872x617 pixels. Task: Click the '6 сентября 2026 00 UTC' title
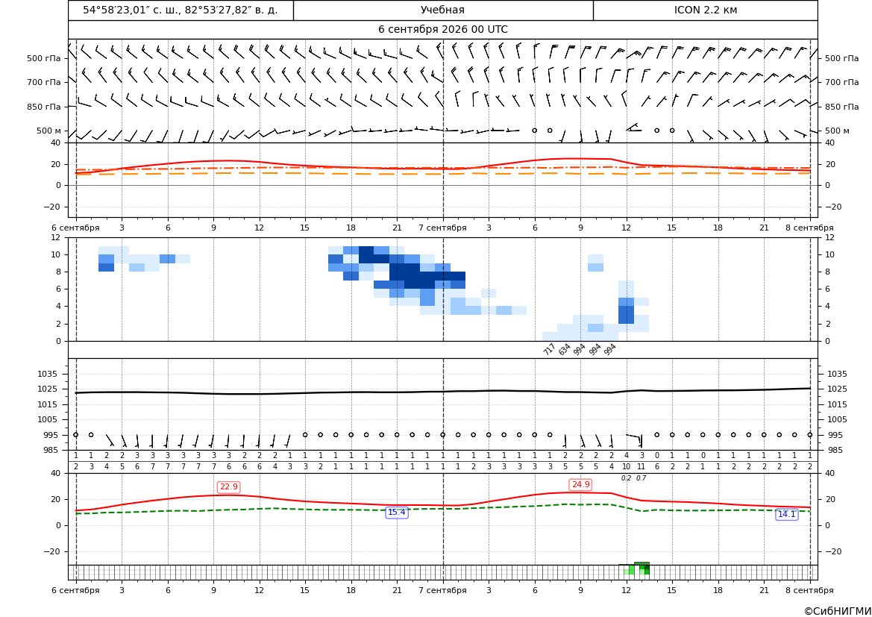[442, 30]
